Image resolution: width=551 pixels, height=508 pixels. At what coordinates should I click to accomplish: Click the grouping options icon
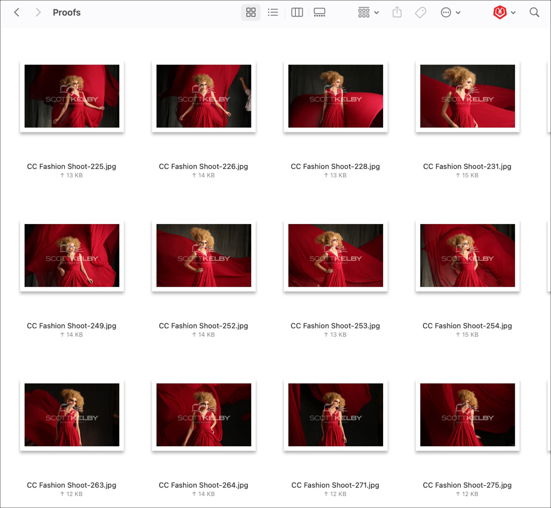coord(364,12)
